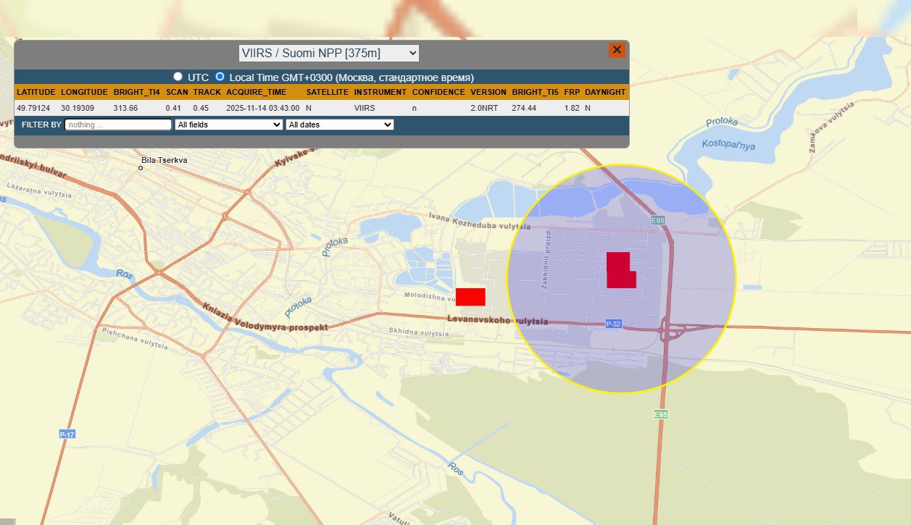Click the E95 shield near the lake

point(658,220)
